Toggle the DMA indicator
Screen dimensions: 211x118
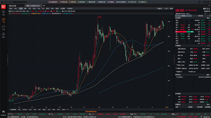(x=64, y=109)
